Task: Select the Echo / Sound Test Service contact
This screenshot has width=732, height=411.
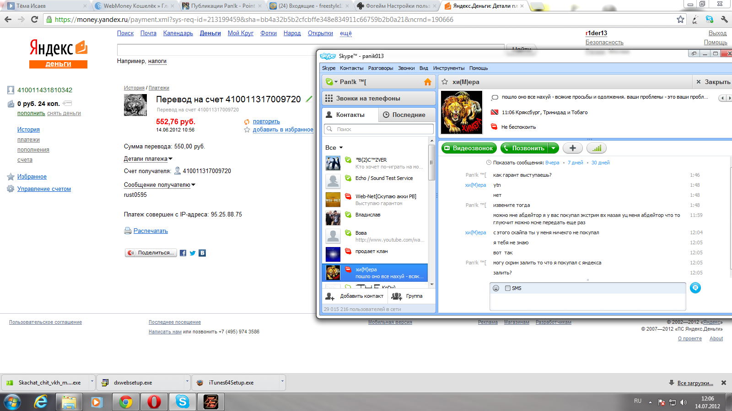Action: coord(375,181)
